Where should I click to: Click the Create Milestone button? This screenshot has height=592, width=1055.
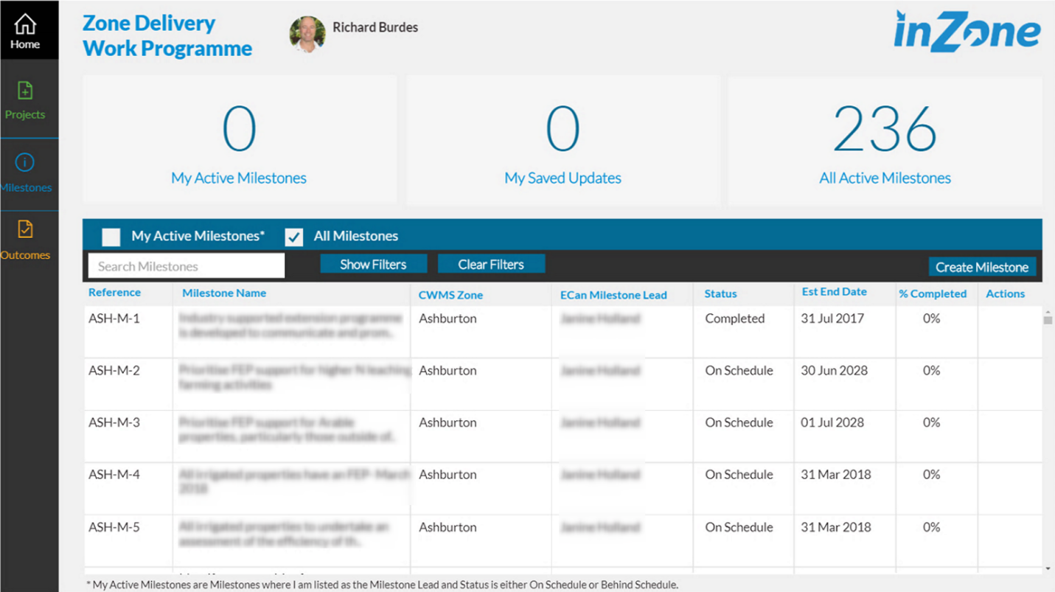[x=982, y=267]
